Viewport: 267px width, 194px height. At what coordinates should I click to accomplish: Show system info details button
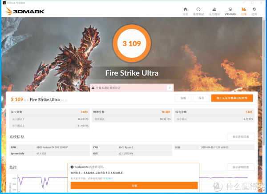(241, 137)
